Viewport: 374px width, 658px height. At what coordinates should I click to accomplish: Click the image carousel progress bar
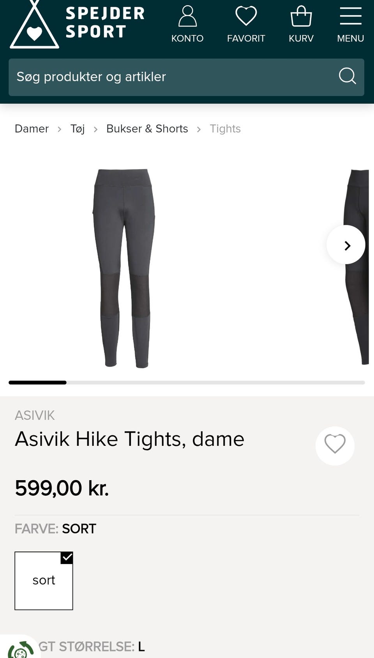coord(187,383)
